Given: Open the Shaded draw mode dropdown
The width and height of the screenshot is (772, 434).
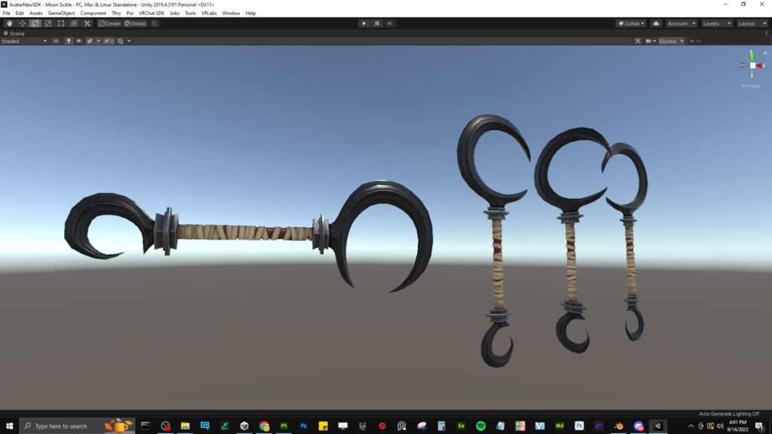Looking at the screenshot, I should click(x=23, y=41).
